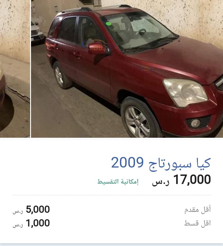Tap the dotted divider below the price

click(x=112, y=195)
